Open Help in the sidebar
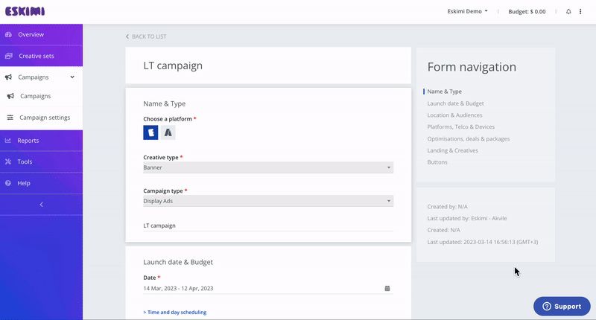The image size is (596, 320). click(41, 183)
